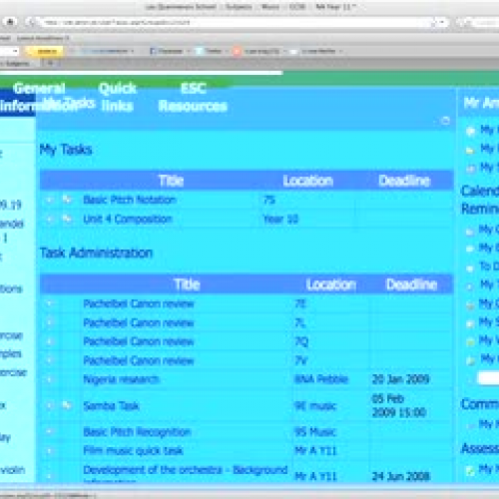The height and width of the screenshot is (499, 499).
Task: Click the '20 Jan 2009' deadline cell
Action: pos(400,379)
